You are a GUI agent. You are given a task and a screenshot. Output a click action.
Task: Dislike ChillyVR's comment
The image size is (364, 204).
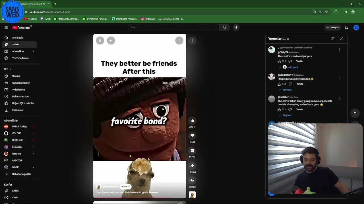pyautogui.click(x=290, y=61)
